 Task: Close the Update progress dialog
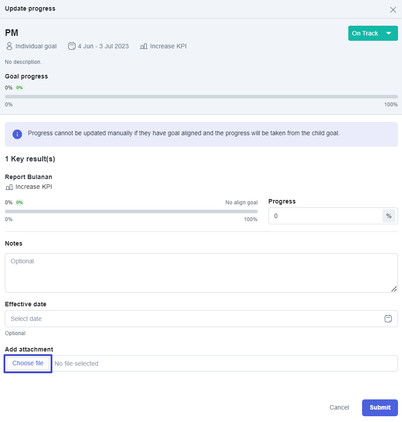tap(393, 10)
